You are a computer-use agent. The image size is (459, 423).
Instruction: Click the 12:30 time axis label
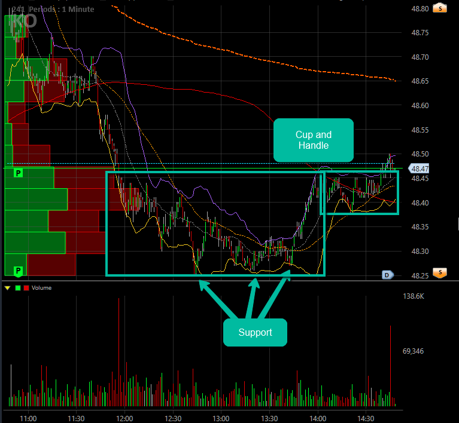(173, 419)
